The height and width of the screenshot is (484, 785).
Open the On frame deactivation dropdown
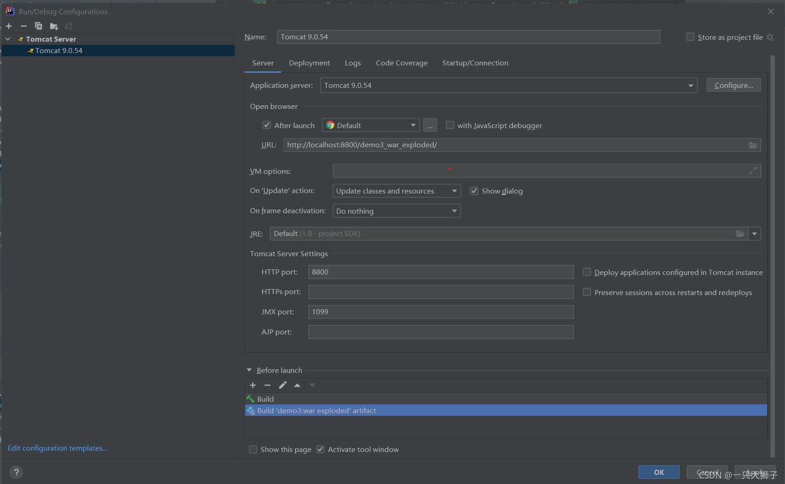coord(397,211)
